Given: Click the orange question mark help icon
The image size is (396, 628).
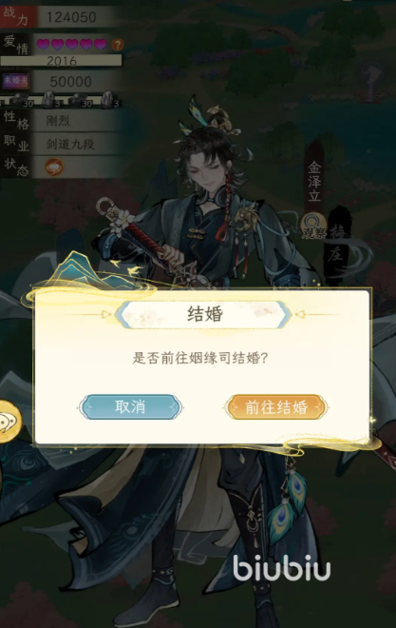Looking at the screenshot, I should click(117, 44).
